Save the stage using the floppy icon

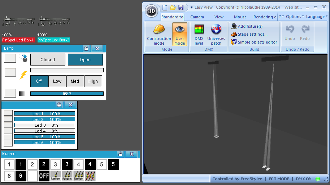coord(181,8)
